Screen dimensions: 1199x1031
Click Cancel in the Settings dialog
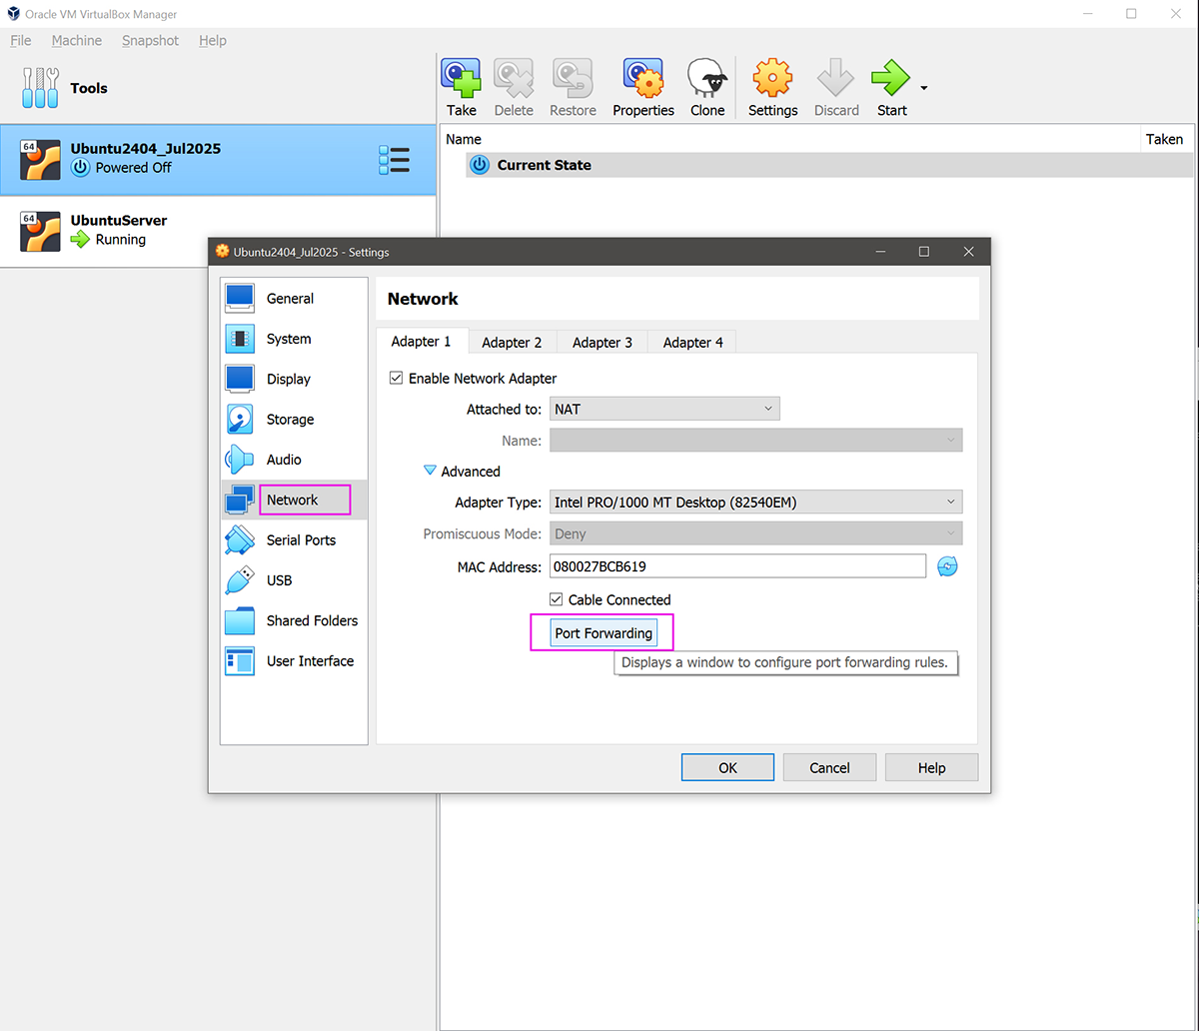829,767
